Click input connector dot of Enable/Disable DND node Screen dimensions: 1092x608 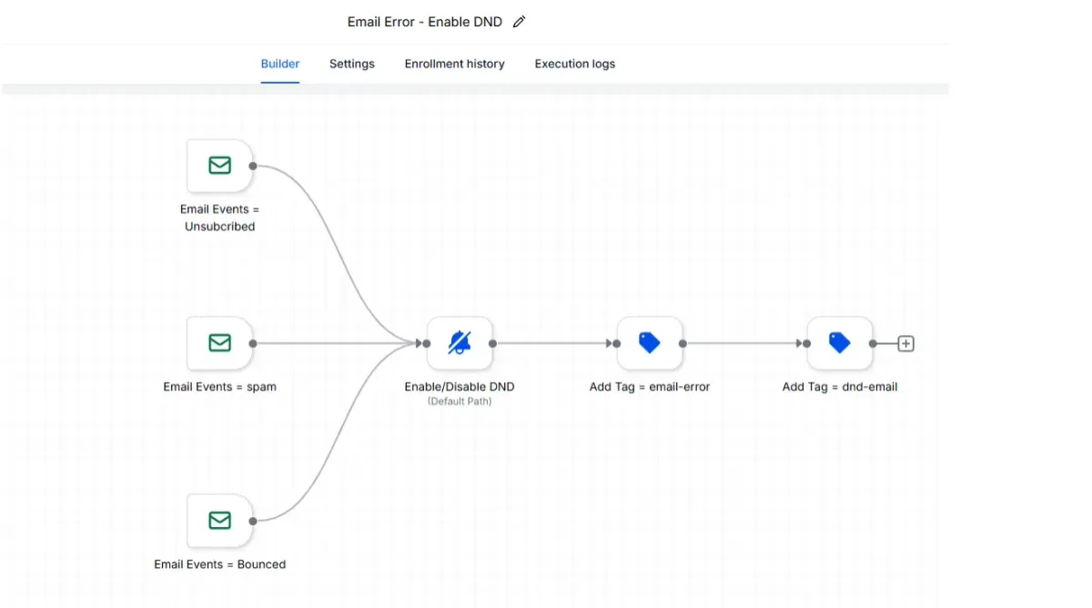click(x=427, y=344)
